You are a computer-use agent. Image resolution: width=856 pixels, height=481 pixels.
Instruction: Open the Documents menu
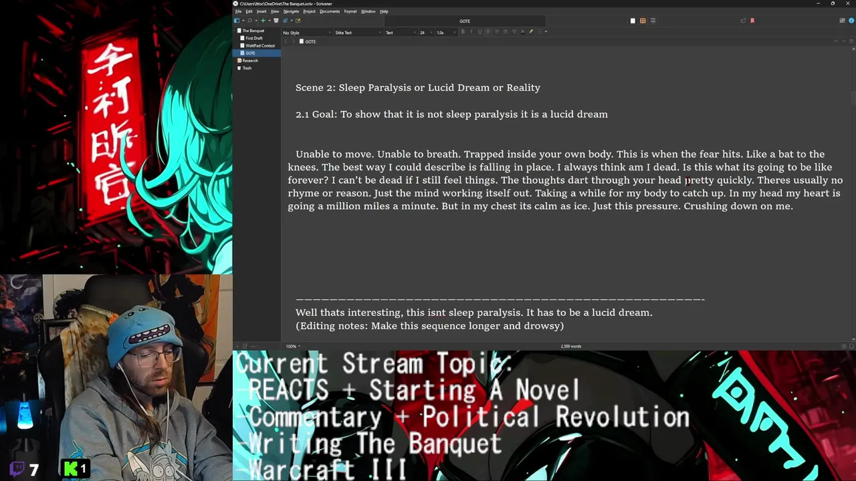[x=330, y=11]
